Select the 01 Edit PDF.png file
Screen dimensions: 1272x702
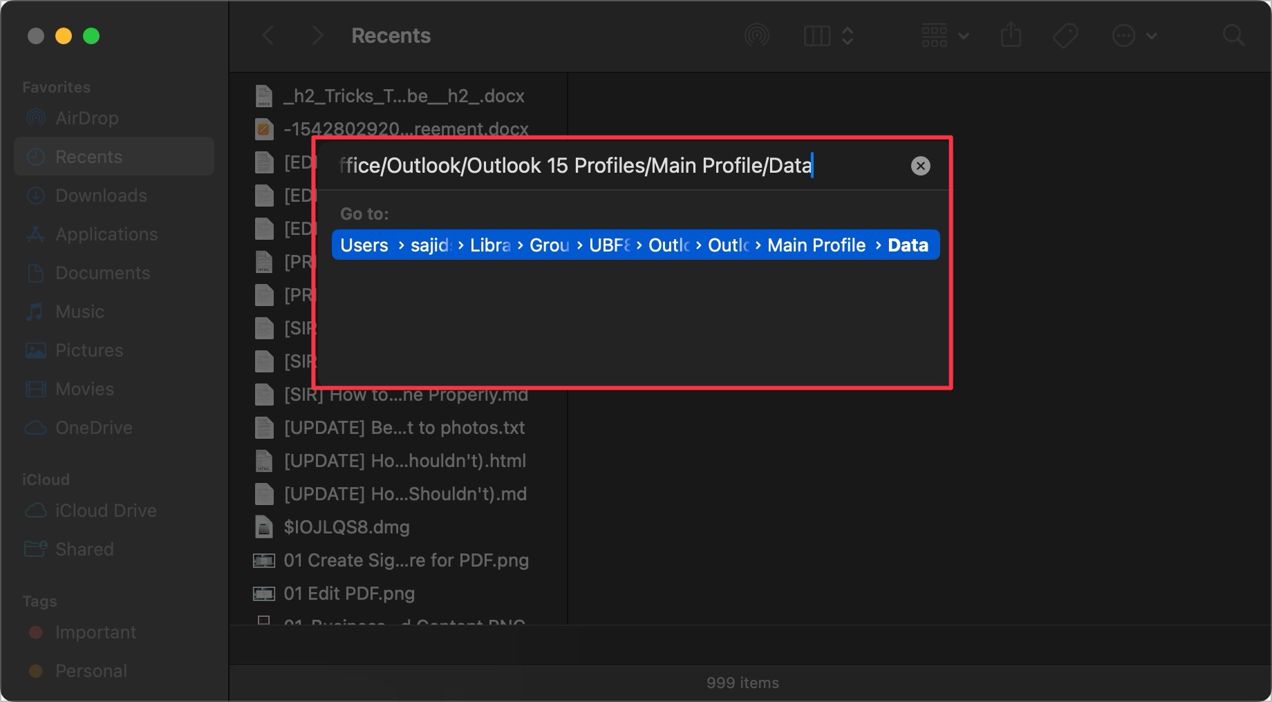(348, 594)
